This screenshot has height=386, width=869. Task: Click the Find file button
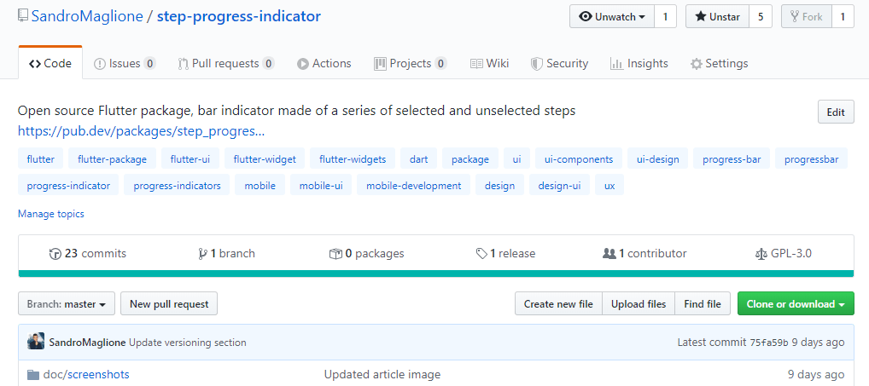[703, 303]
